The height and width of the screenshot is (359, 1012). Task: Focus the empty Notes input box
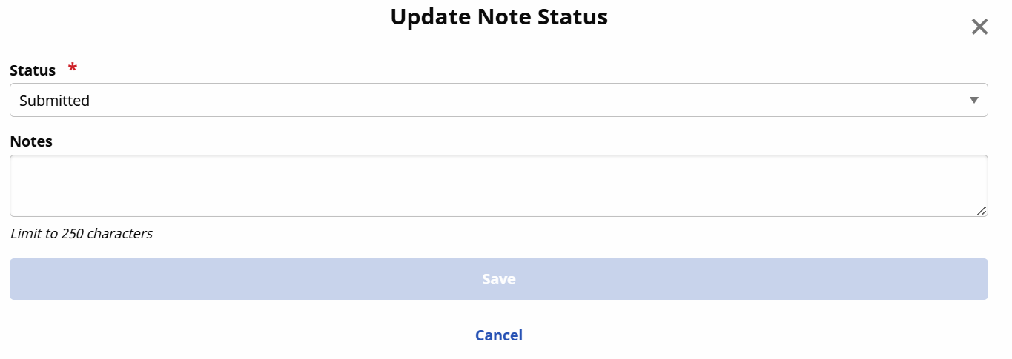(x=498, y=185)
